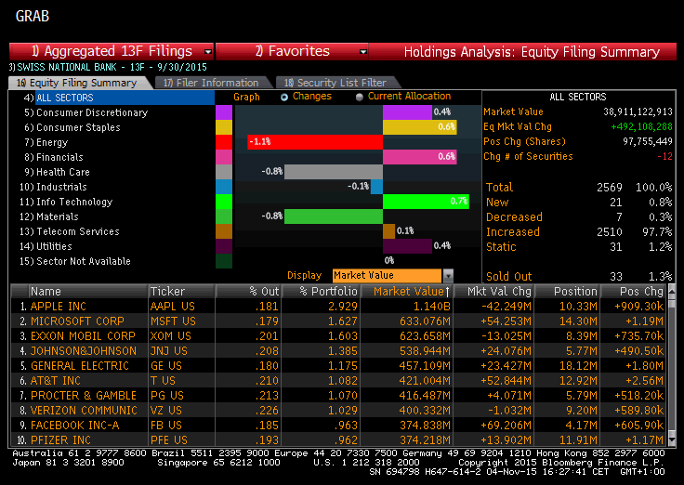Open the Favorites dropdown arrow
This screenshot has width=684, height=485.
[x=363, y=52]
